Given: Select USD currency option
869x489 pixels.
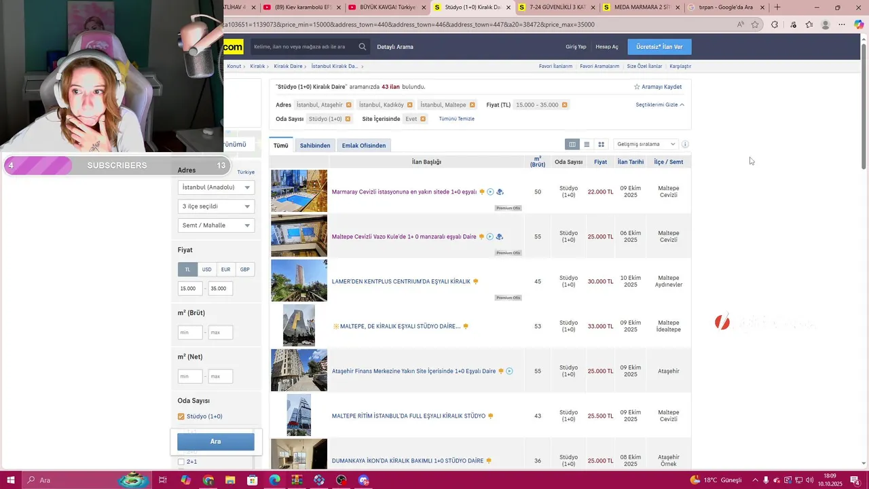Looking at the screenshot, I should [206, 270].
